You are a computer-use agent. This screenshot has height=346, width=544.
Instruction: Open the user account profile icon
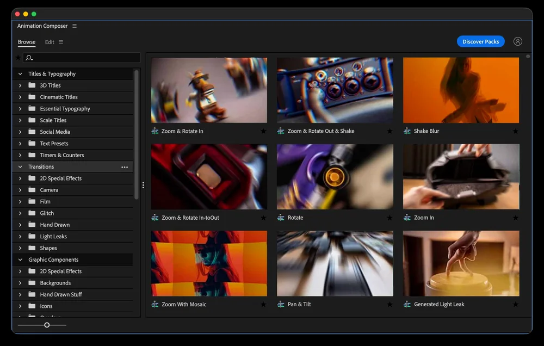pyautogui.click(x=518, y=42)
